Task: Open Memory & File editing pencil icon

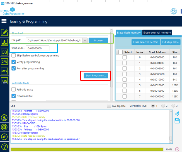Action: (4, 32)
